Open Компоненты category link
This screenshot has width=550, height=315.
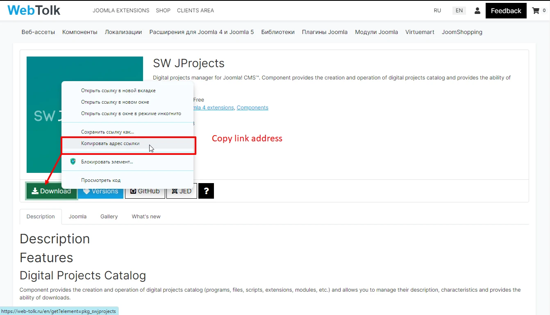tap(80, 32)
